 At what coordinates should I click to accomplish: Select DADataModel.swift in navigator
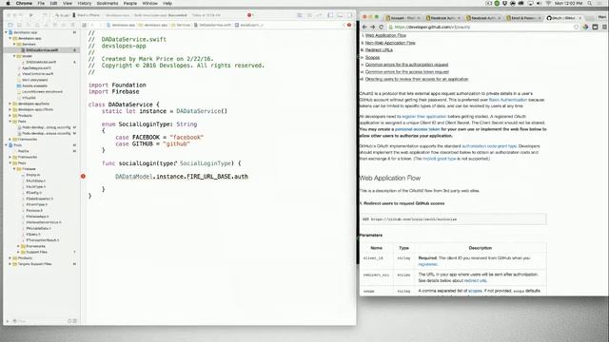41,62
